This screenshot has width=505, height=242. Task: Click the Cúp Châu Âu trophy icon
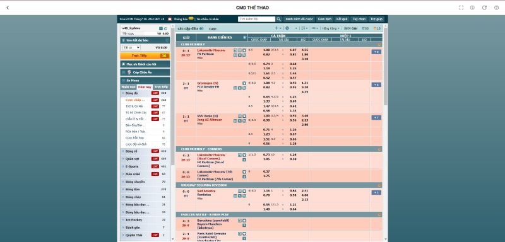point(129,72)
